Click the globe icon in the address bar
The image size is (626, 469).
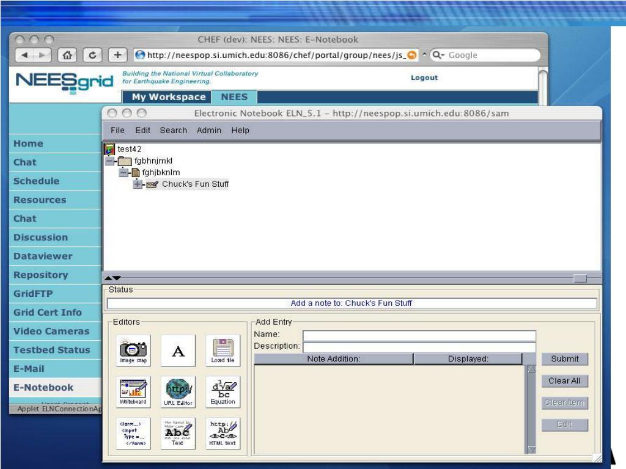(140, 55)
